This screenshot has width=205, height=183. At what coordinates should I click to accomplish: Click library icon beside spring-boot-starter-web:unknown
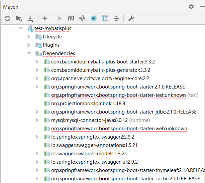pos(47,129)
